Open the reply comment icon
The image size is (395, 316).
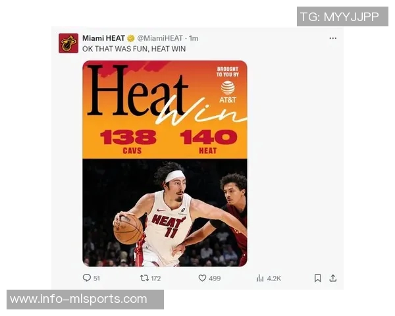tap(87, 278)
